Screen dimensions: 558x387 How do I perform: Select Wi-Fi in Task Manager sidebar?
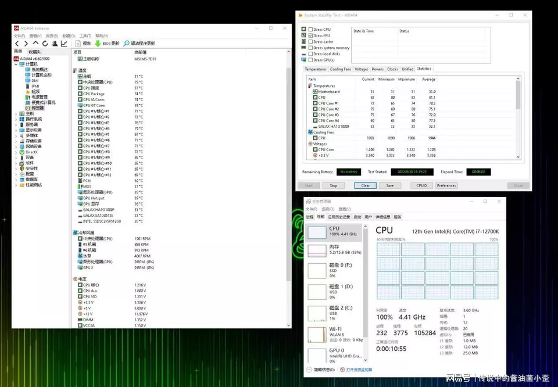click(335, 334)
